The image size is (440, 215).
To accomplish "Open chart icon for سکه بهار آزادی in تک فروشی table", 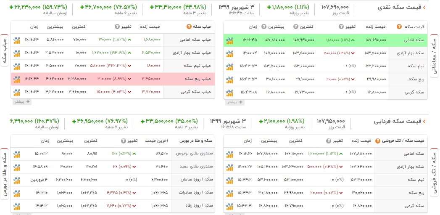I will (x=230, y=167).
